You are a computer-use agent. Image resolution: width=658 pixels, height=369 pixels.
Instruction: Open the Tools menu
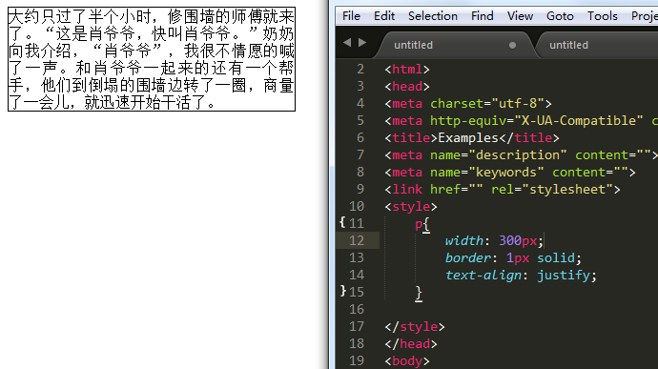tap(602, 16)
